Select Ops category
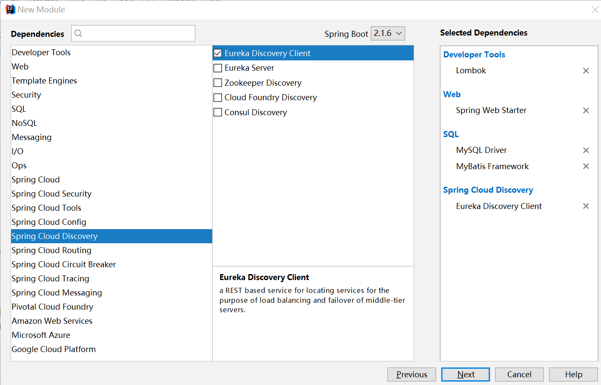Viewport: 601px width, 385px height. click(x=112, y=165)
